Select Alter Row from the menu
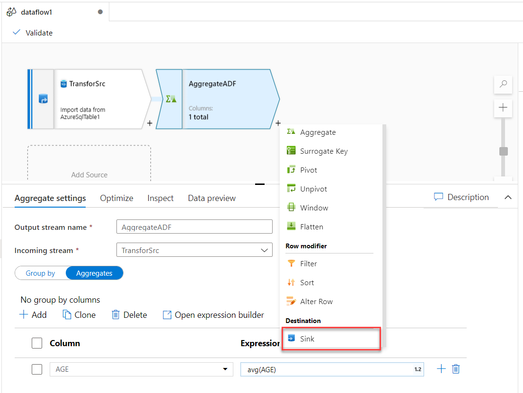Screen dimensions: 523x393 click(x=316, y=301)
